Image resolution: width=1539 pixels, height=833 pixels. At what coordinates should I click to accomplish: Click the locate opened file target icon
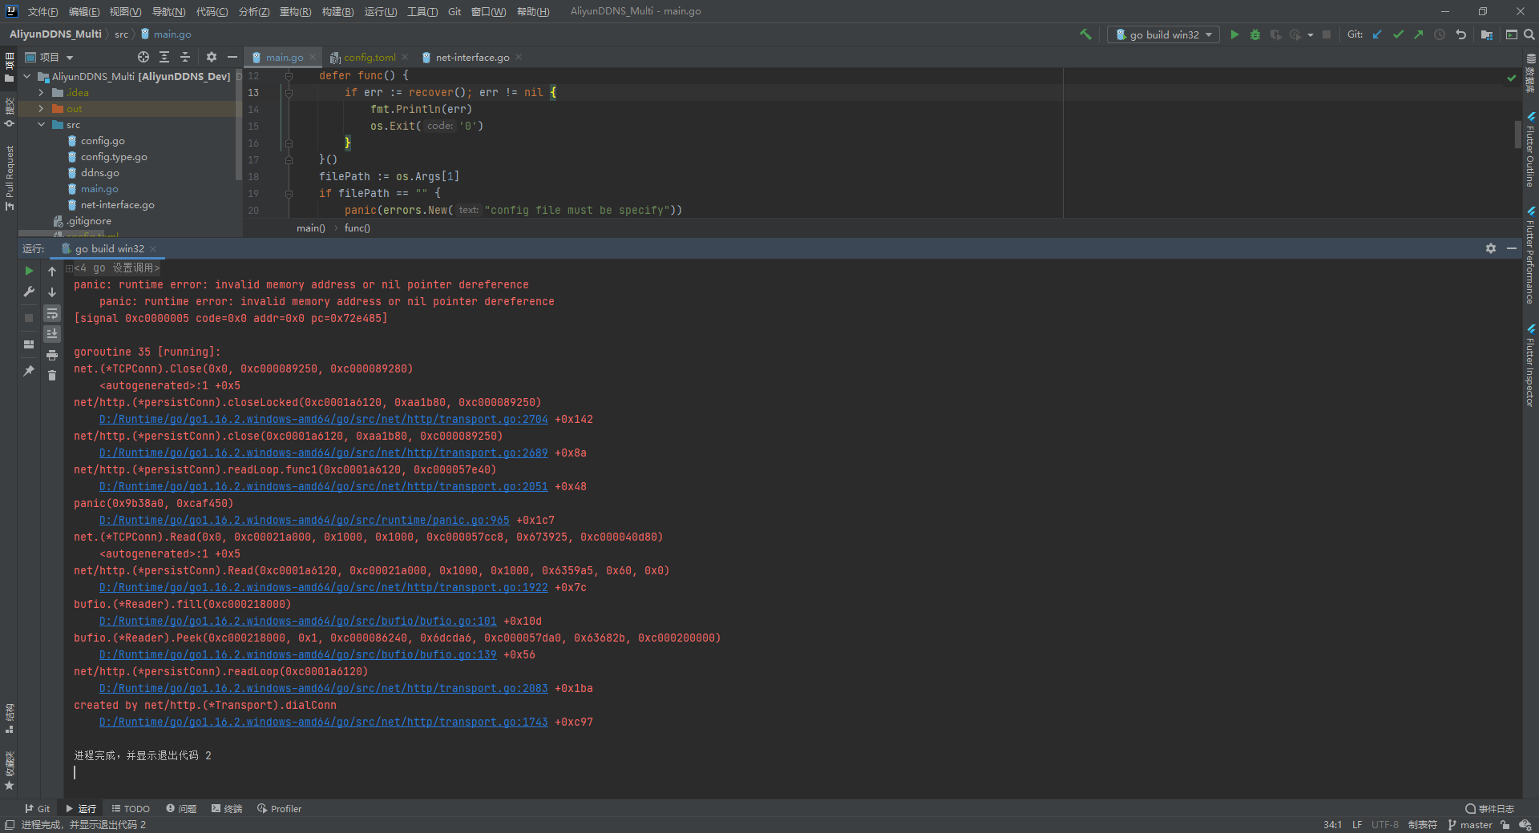[x=143, y=57]
